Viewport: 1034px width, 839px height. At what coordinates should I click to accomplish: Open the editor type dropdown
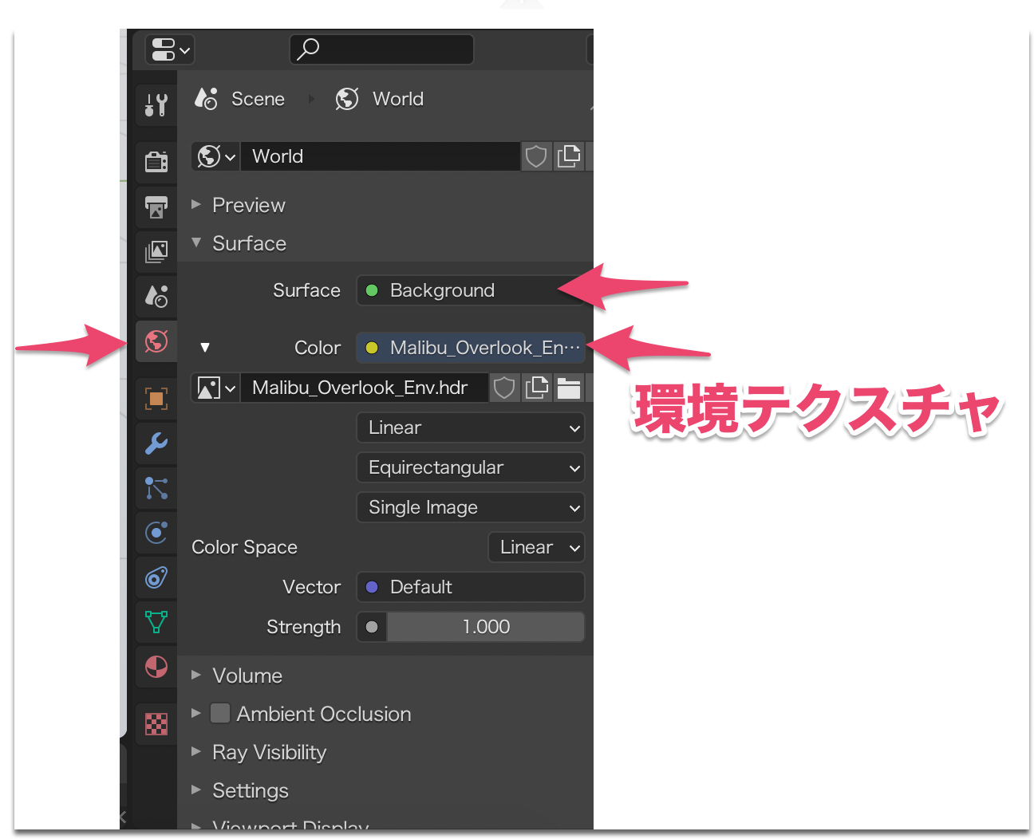(x=170, y=49)
